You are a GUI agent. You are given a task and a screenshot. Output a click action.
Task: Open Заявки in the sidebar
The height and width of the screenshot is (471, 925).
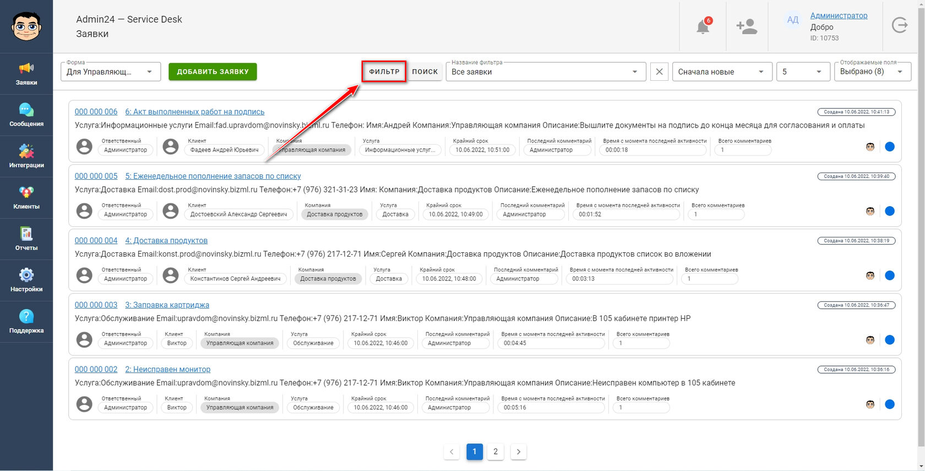26,74
